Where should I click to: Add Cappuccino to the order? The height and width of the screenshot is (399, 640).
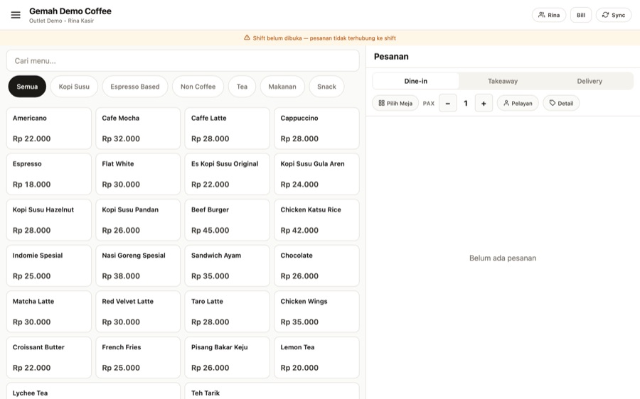316,129
